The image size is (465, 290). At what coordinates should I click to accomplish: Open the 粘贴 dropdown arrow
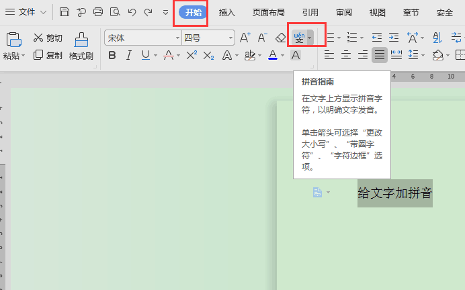(x=23, y=56)
